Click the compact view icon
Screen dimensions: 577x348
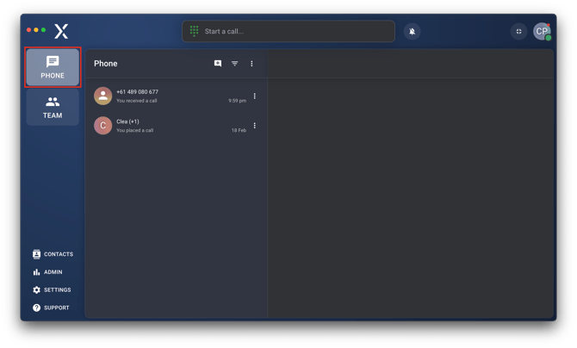click(518, 31)
